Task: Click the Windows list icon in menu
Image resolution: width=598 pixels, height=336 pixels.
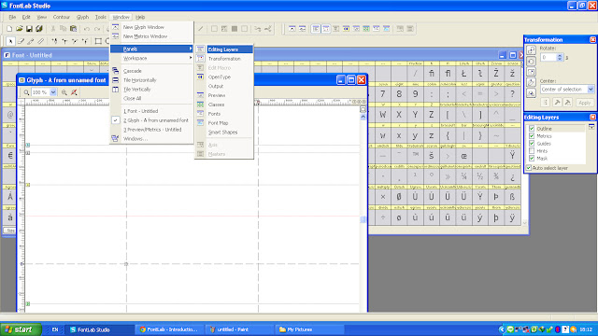Action: click(x=115, y=139)
